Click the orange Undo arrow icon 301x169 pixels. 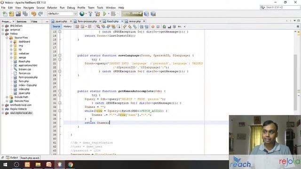34,14
